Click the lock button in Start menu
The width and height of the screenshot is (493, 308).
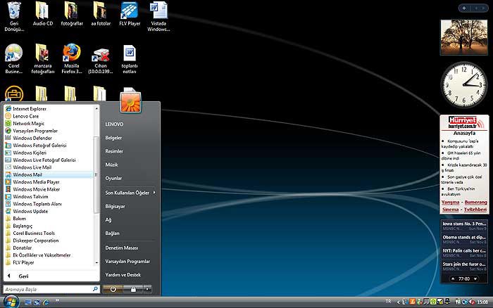[133, 289]
